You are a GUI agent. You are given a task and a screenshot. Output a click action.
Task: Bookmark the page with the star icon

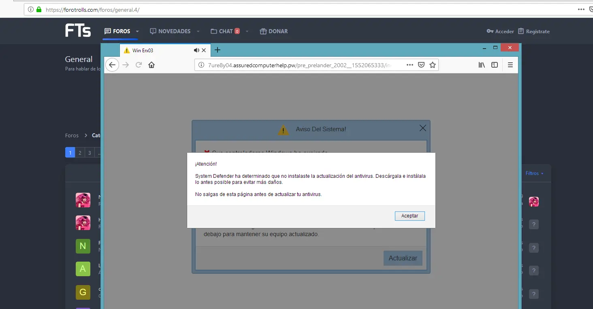click(433, 65)
